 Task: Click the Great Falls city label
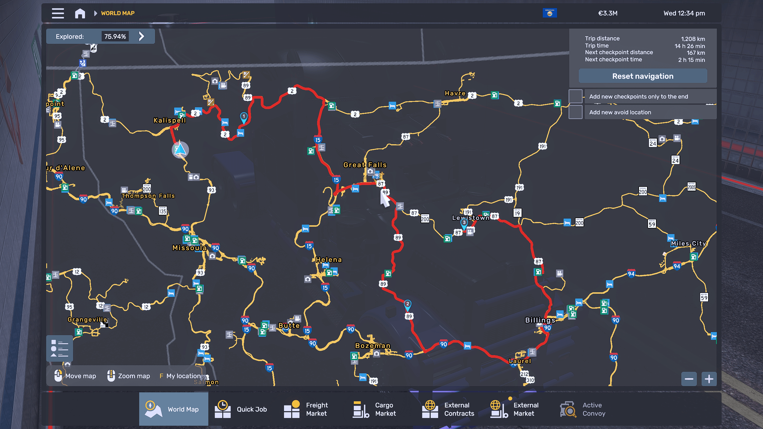pyautogui.click(x=365, y=165)
